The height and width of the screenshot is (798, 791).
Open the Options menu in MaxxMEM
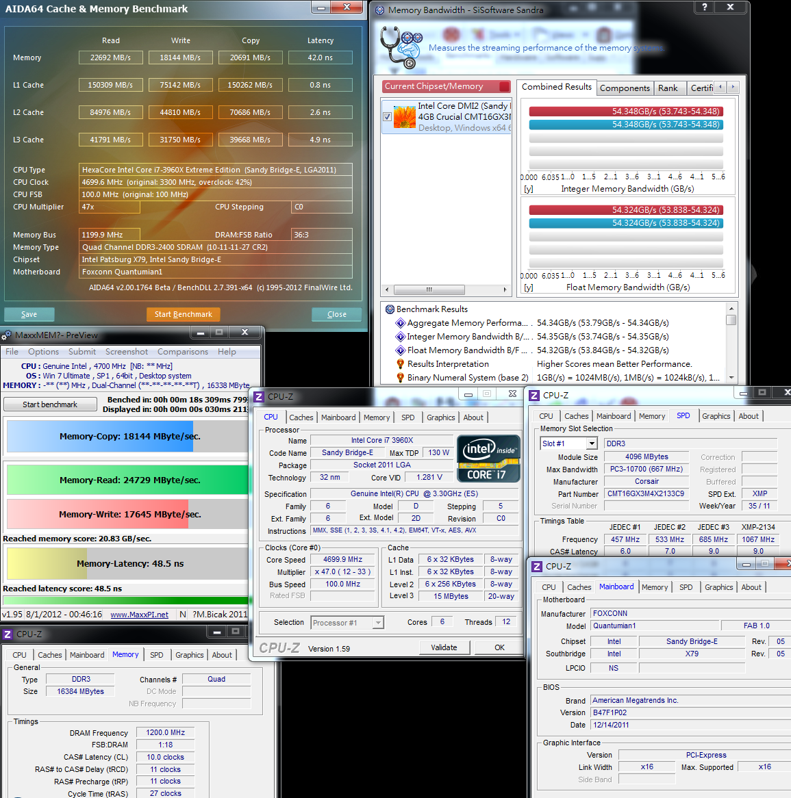point(43,352)
